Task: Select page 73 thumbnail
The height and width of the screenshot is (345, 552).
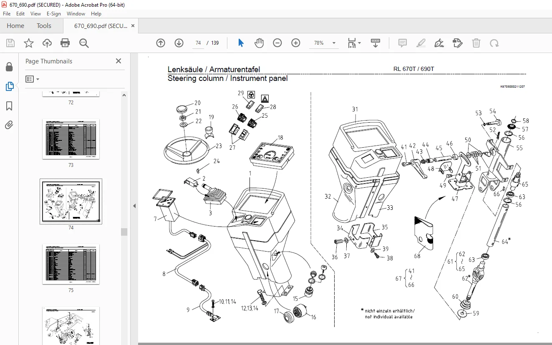Action: [71, 139]
